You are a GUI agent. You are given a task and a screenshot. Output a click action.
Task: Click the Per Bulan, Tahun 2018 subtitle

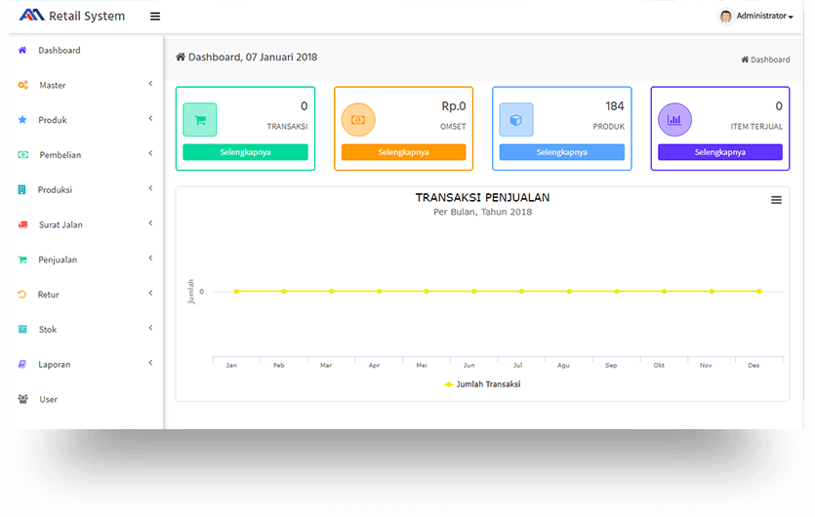coord(482,212)
